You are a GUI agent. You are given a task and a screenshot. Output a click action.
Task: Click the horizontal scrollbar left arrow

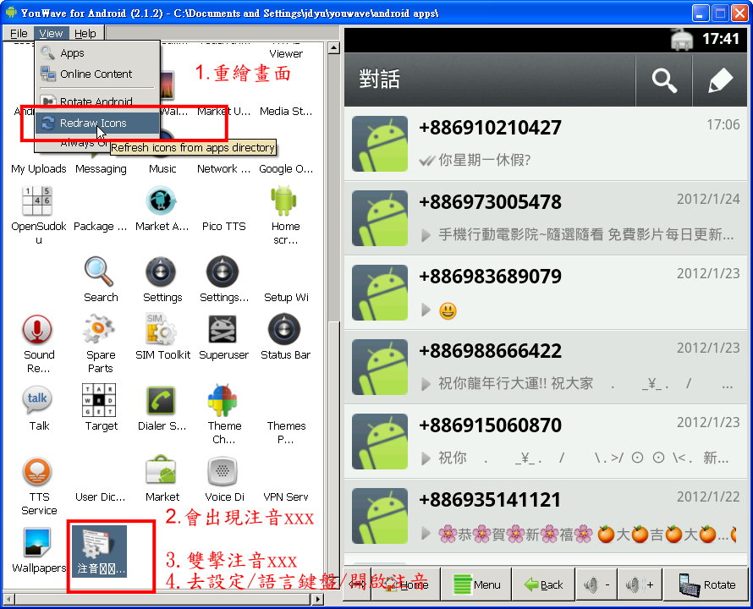pos(8,599)
